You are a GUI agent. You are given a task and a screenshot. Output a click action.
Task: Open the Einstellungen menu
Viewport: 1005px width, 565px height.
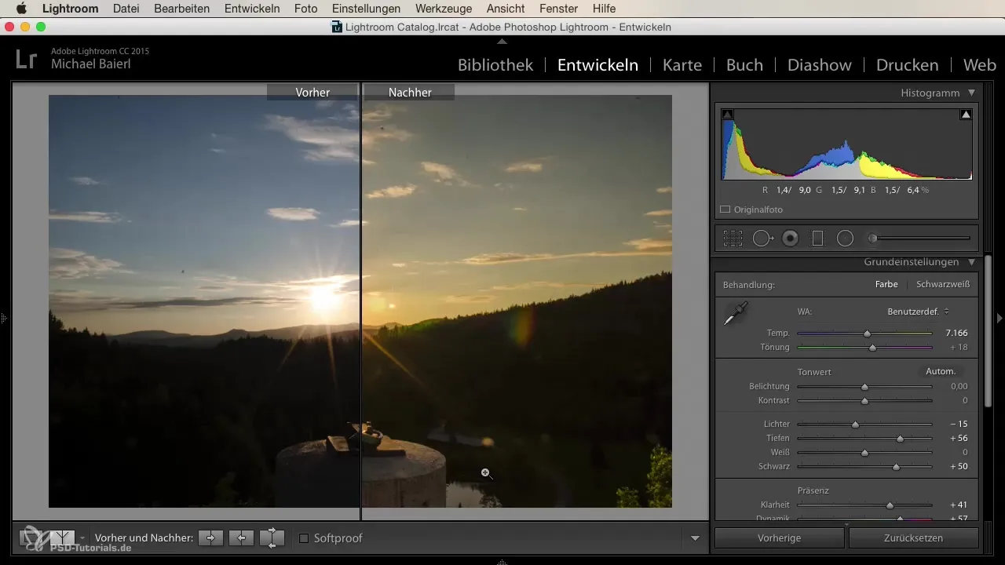point(366,9)
